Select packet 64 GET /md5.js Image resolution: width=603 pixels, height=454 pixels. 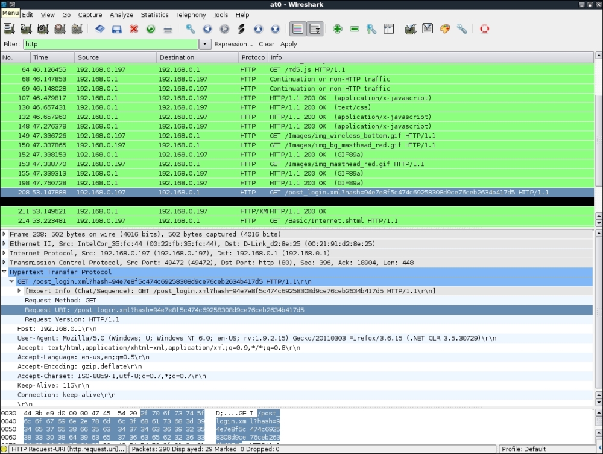point(297,69)
